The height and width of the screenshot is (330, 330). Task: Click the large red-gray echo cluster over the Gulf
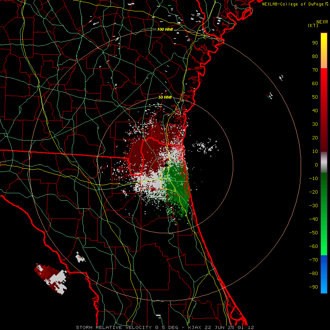pyautogui.click(x=51, y=279)
